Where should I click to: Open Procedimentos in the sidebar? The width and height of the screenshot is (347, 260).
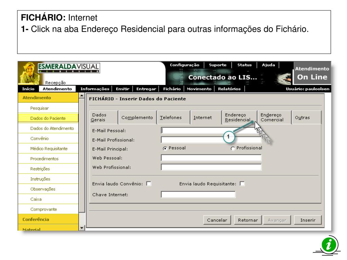click(x=48, y=159)
